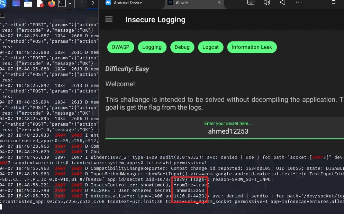Click the Binder:1097_2 avc denied log line
The height and width of the screenshot is (214, 344).
pos(172,157)
